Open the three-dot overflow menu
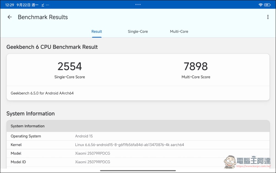Image resolution: width=276 pixels, height=173 pixels. tap(268, 17)
